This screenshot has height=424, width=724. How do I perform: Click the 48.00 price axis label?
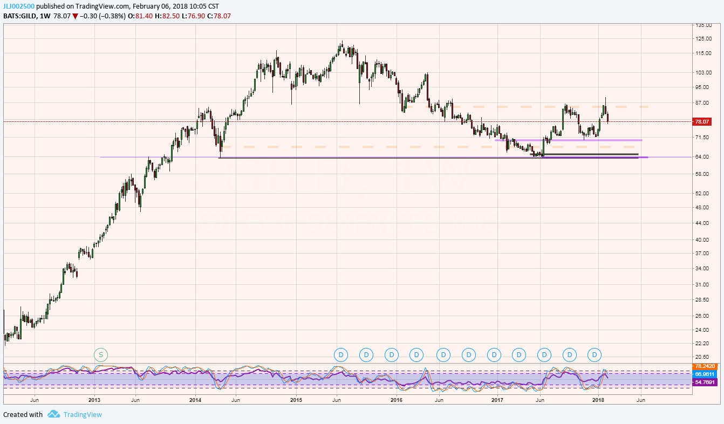click(x=703, y=207)
